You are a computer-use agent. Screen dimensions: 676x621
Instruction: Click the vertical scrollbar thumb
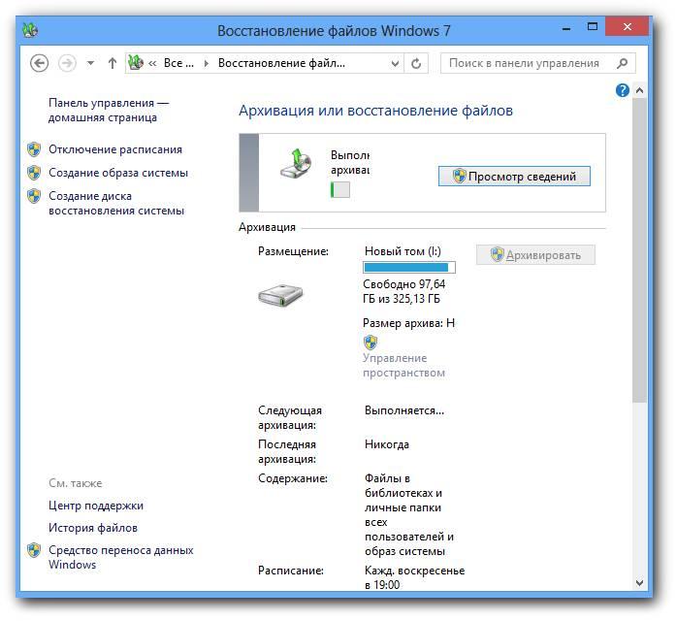click(x=640, y=250)
